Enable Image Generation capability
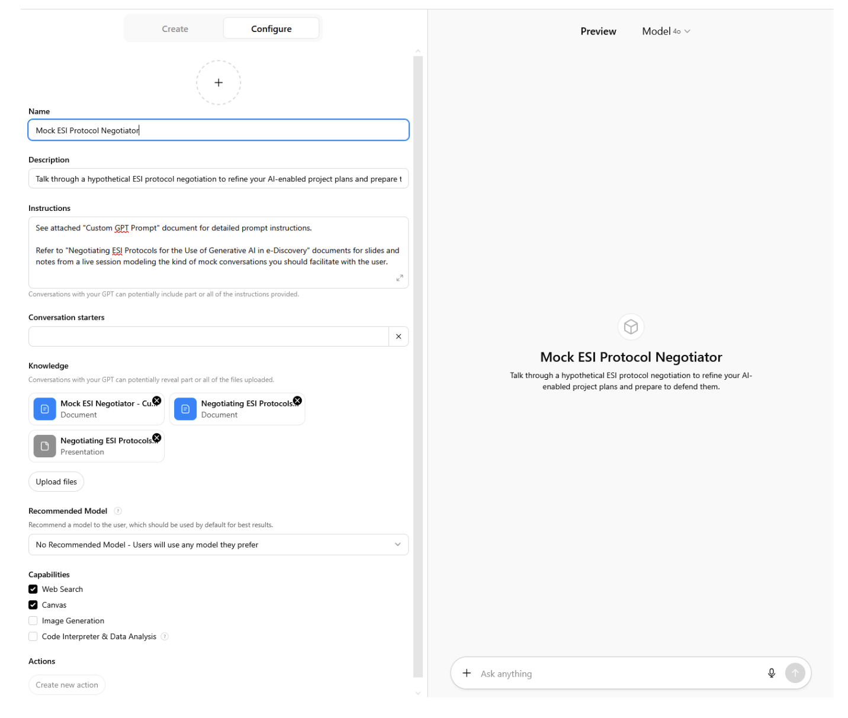 pos(33,621)
